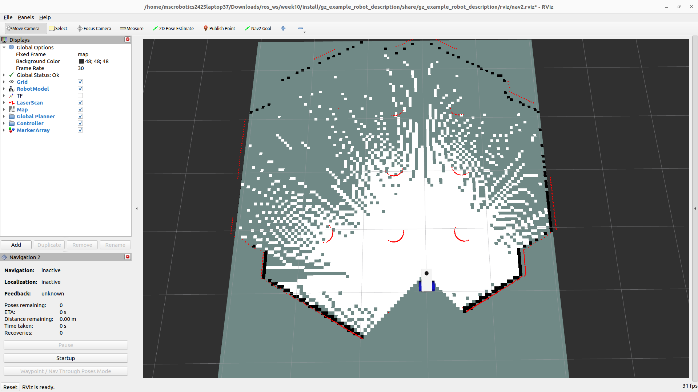Close the Navigation 2 panel
The width and height of the screenshot is (698, 392).
tap(128, 257)
